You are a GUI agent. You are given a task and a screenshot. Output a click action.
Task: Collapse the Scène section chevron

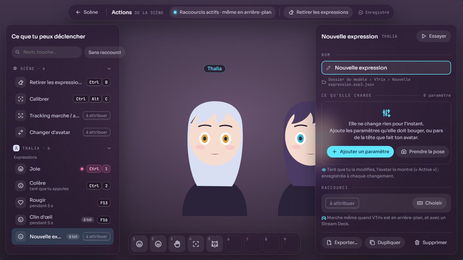tap(109, 68)
